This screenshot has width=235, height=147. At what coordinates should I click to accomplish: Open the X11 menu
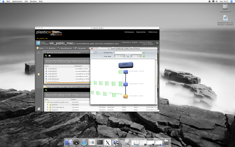coord(8,1)
